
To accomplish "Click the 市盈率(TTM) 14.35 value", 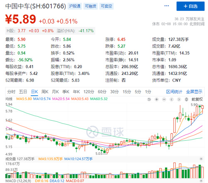I will [x=184, y=53].
